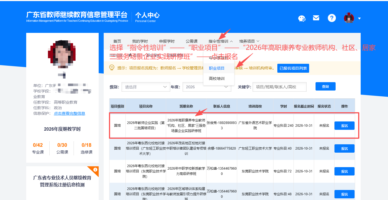Open the mail messages icon
This screenshot has width=388, height=200.
tap(316, 18)
